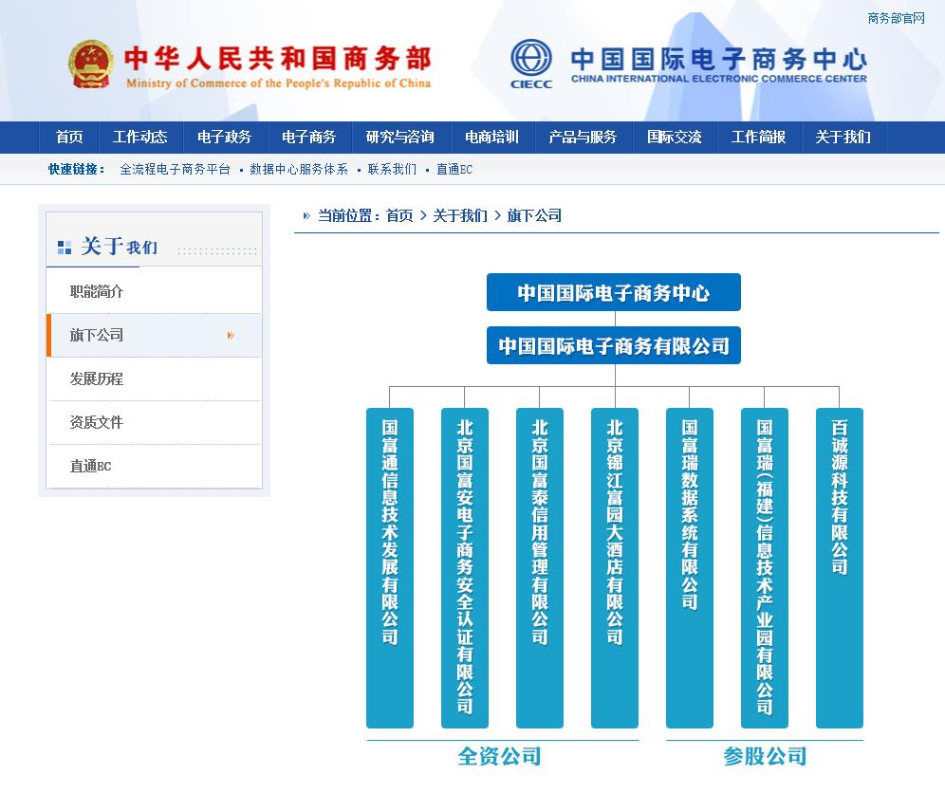Select the 北京国富泰信用管理有限公司 box

coord(540,568)
